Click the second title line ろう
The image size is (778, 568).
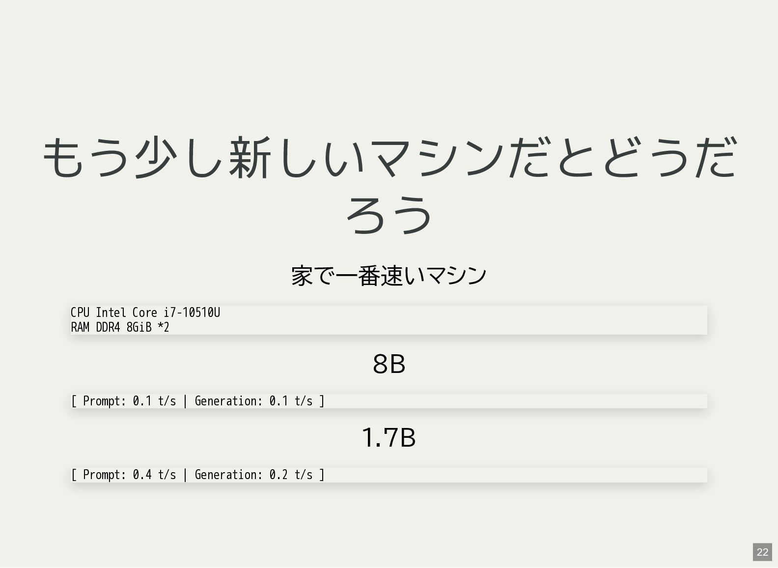(x=389, y=214)
